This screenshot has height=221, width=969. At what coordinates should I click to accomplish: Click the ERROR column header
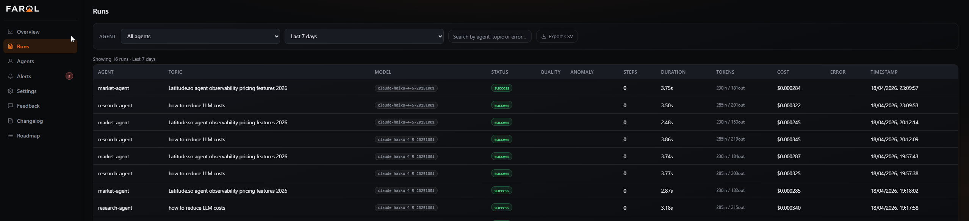click(x=838, y=72)
